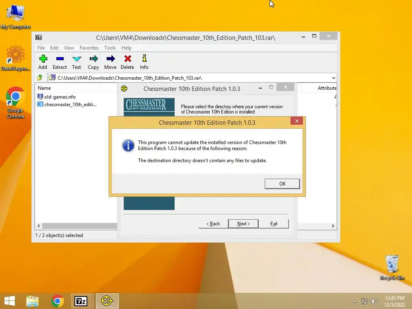Click the network tray icon
Image resolution: width=412 pixels, height=309 pixels.
pyautogui.click(x=365, y=301)
